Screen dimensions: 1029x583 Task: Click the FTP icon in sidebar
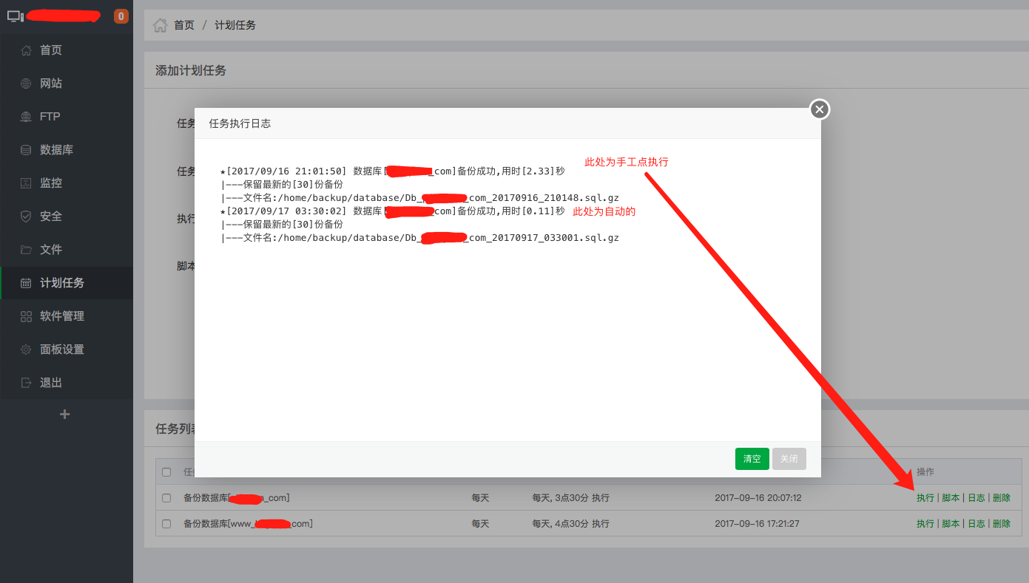pos(26,117)
